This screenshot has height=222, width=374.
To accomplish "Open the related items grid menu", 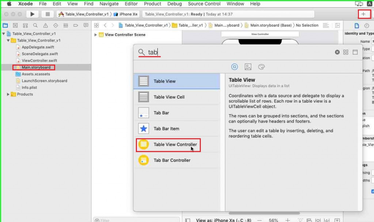I will tap(96, 25).
